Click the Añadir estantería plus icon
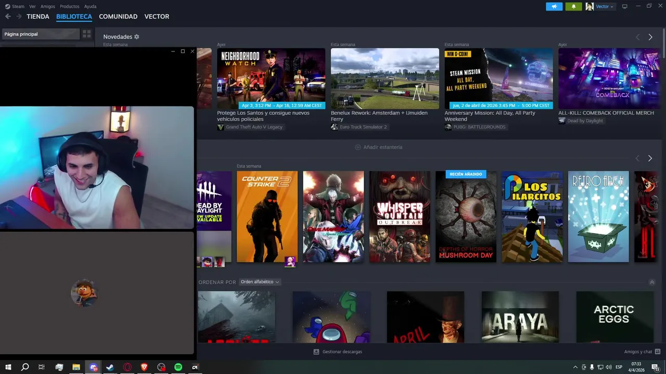The height and width of the screenshot is (374, 666). (x=357, y=147)
